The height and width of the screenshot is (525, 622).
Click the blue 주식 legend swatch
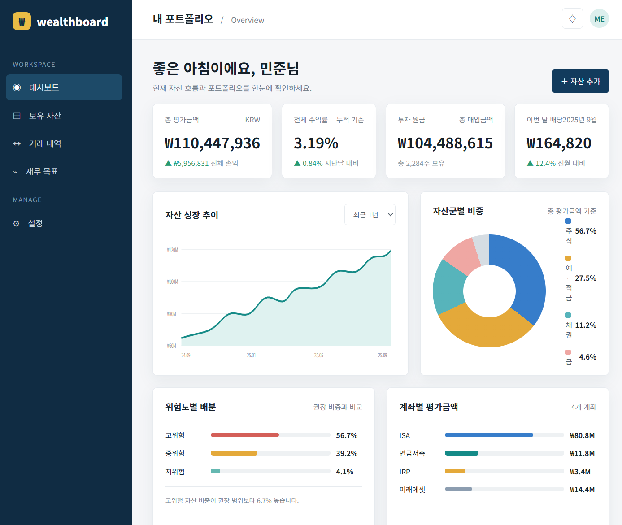click(x=568, y=221)
